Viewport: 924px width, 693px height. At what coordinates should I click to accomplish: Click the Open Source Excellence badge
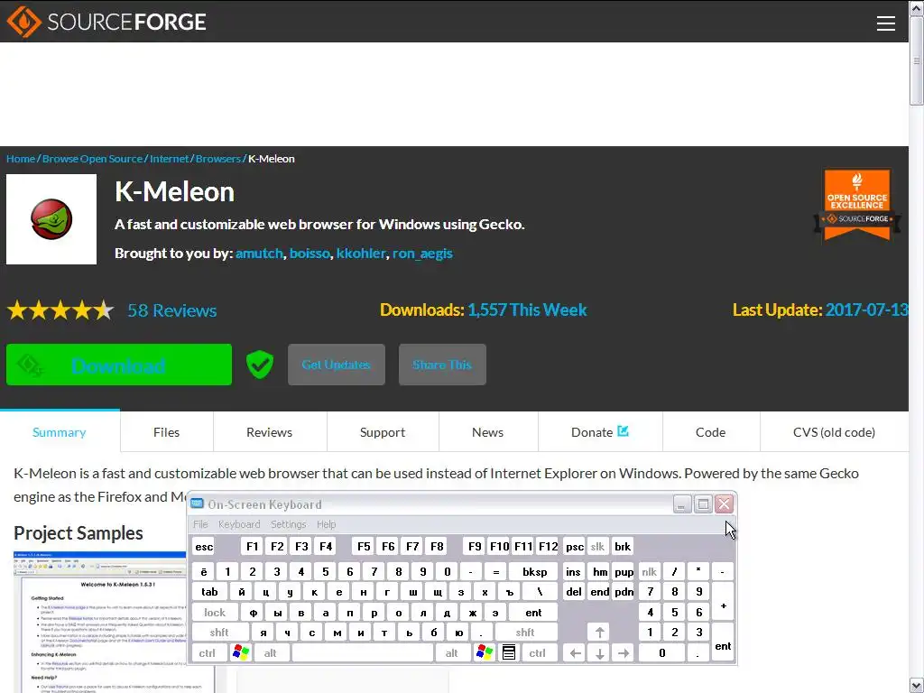point(857,205)
